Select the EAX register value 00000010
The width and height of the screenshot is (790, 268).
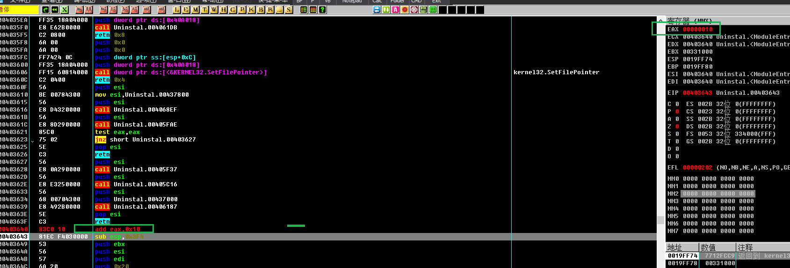[698, 29]
